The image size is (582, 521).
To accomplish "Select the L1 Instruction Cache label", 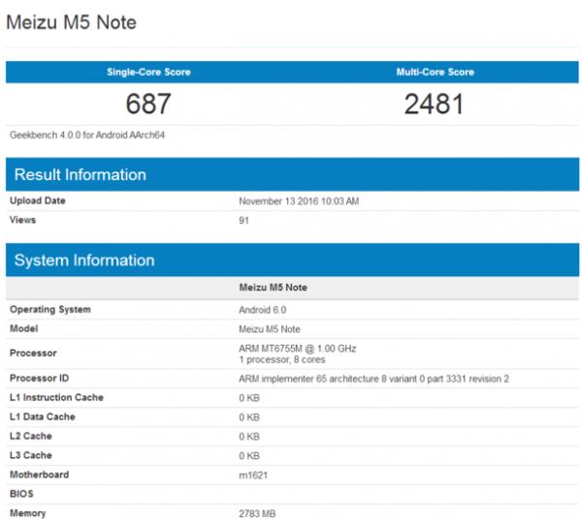I will pos(56,398).
